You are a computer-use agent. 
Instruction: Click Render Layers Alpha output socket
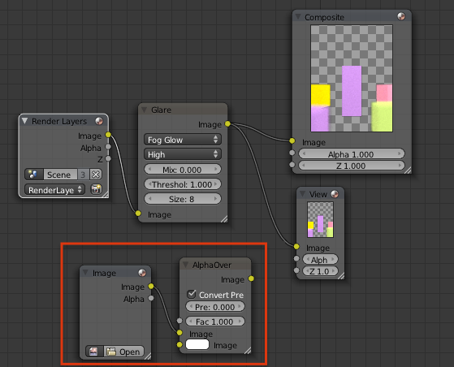click(x=108, y=147)
